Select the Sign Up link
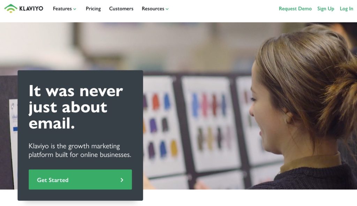Viewport: 357px width, 206px height. tap(326, 9)
